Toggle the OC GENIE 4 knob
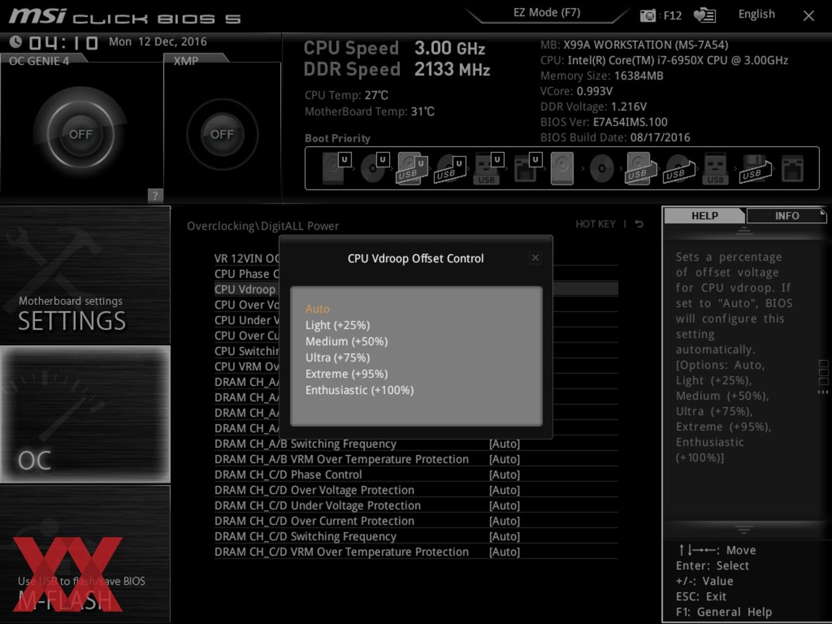This screenshot has width=832, height=624. 81,135
